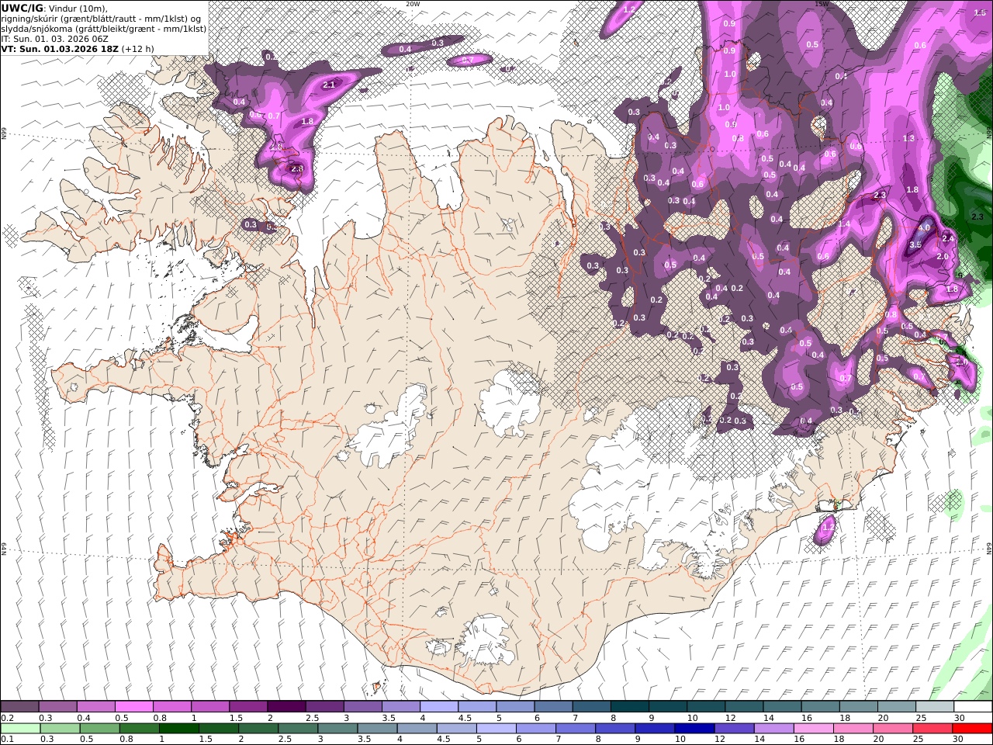Screen dimensions: 993x745
Task: Click the bottom-row legend swatch between 0.1 and 0.3
Action: [x=21, y=728]
